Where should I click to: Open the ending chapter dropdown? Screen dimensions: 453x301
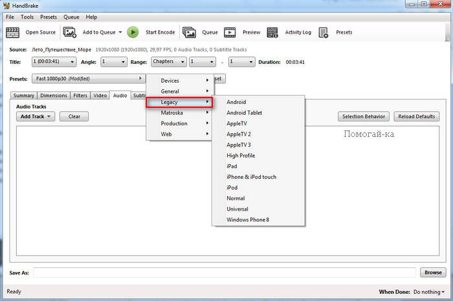pyautogui.click(x=242, y=62)
